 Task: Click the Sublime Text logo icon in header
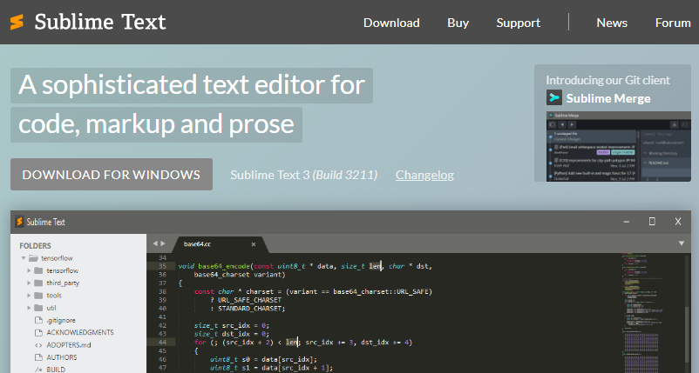coord(17,22)
